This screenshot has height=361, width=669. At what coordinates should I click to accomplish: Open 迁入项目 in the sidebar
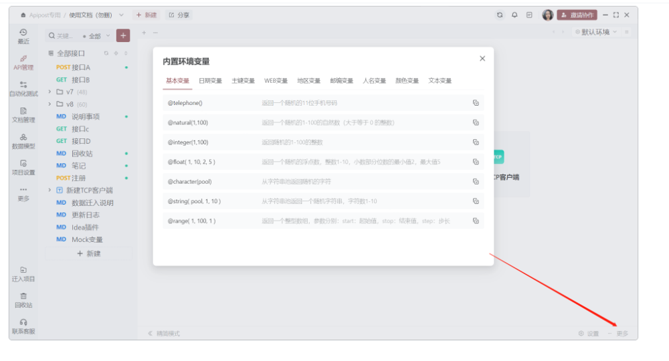(23, 274)
